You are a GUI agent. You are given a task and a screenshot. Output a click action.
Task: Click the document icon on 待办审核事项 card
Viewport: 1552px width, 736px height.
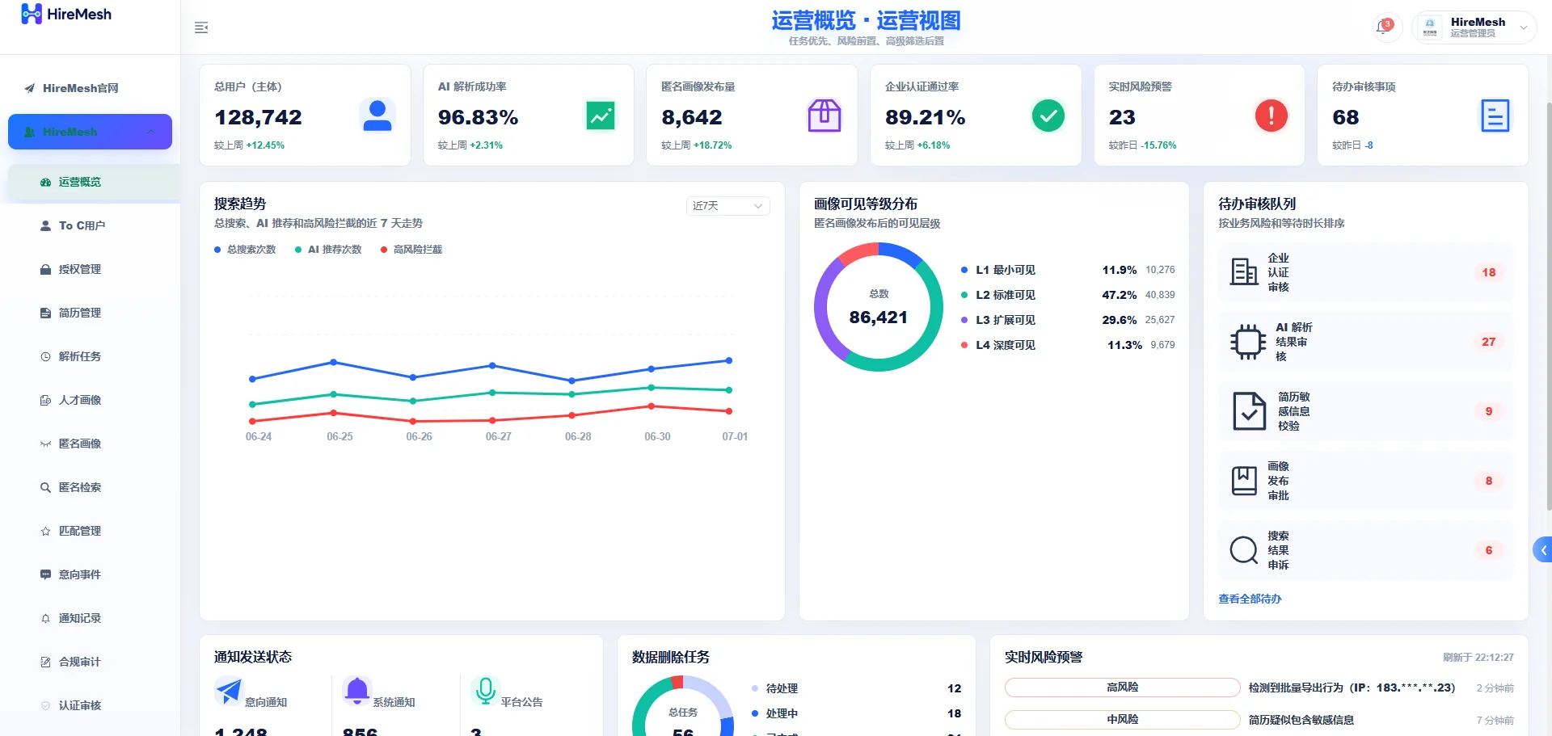point(1495,116)
